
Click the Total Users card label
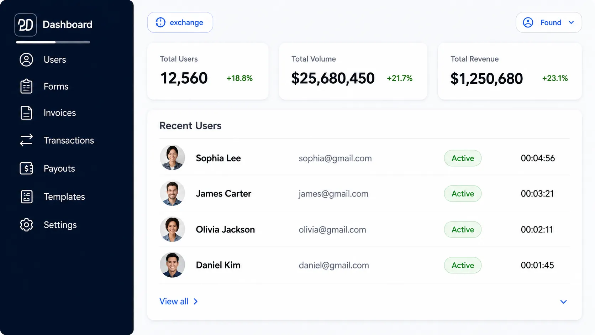pos(179,59)
